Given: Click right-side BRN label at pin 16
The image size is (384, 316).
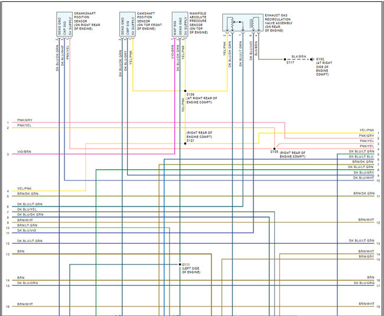Looking at the screenshot, I should point(371,278).
